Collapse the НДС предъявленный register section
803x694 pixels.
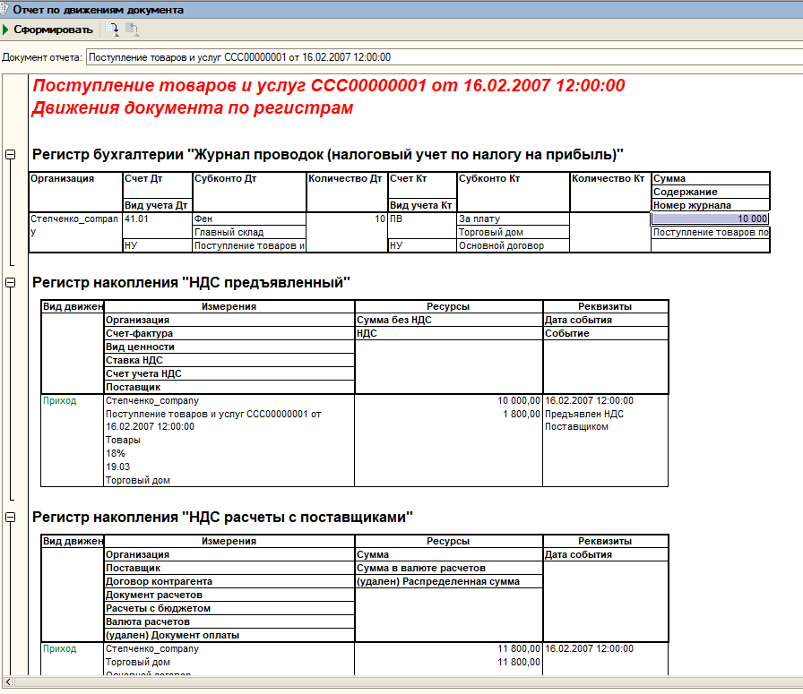(10, 282)
